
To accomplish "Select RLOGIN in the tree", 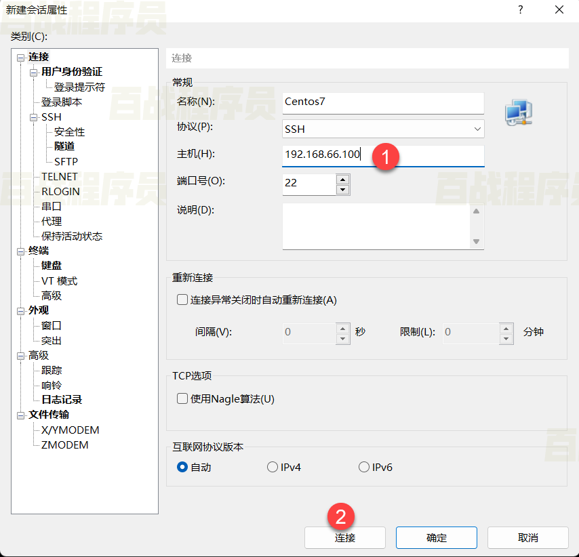I will click(x=60, y=192).
